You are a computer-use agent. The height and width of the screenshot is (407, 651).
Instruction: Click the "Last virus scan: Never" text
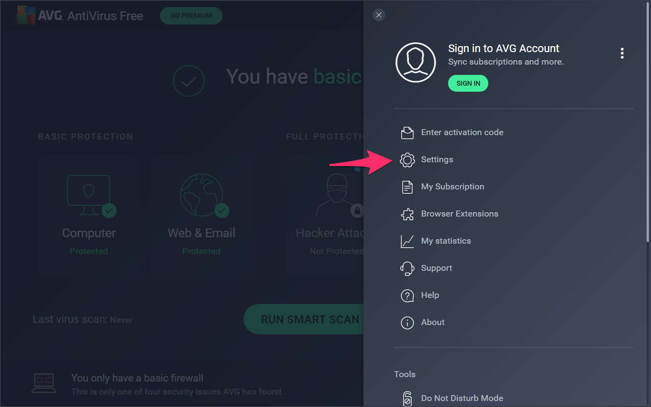pyautogui.click(x=82, y=320)
